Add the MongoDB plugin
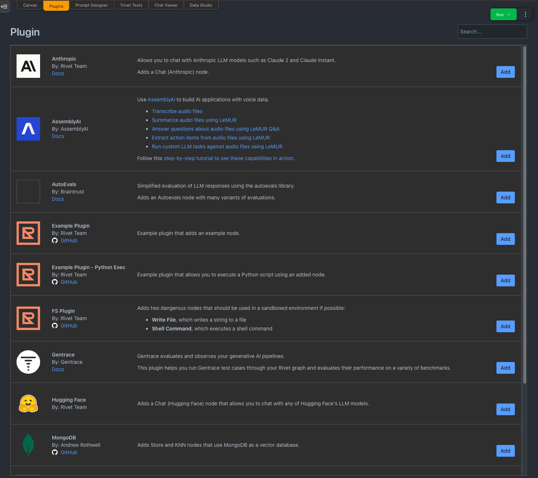The width and height of the screenshot is (538, 478). [506, 451]
